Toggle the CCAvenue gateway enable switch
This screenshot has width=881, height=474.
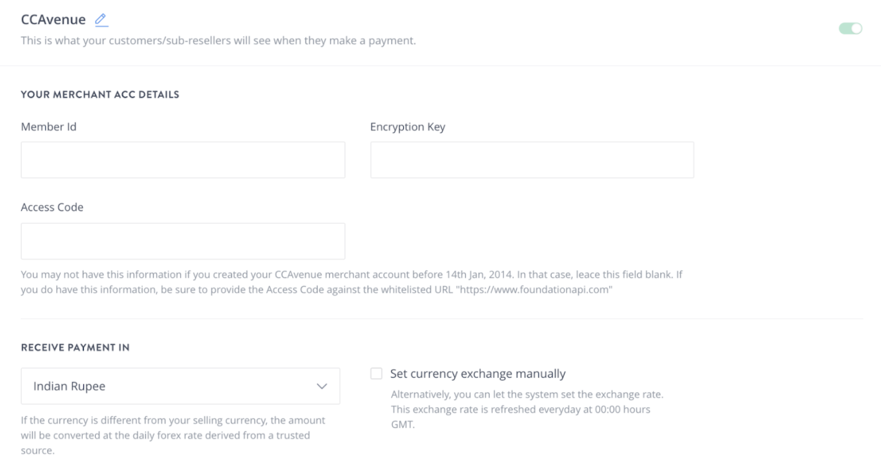[x=850, y=28]
